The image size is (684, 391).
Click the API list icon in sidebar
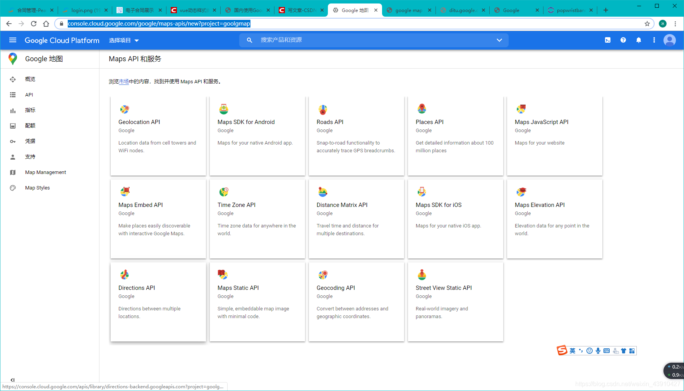(x=13, y=95)
